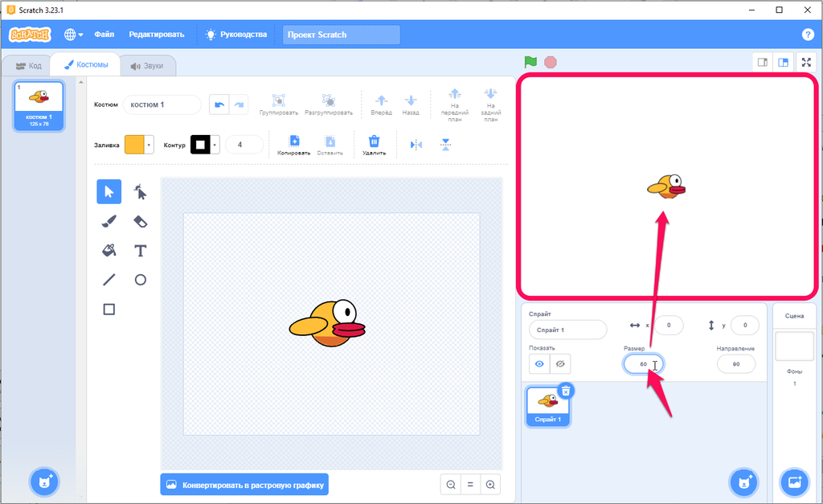Zoom out of the paint canvas
The height and width of the screenshot is (504, 823).
451,485
